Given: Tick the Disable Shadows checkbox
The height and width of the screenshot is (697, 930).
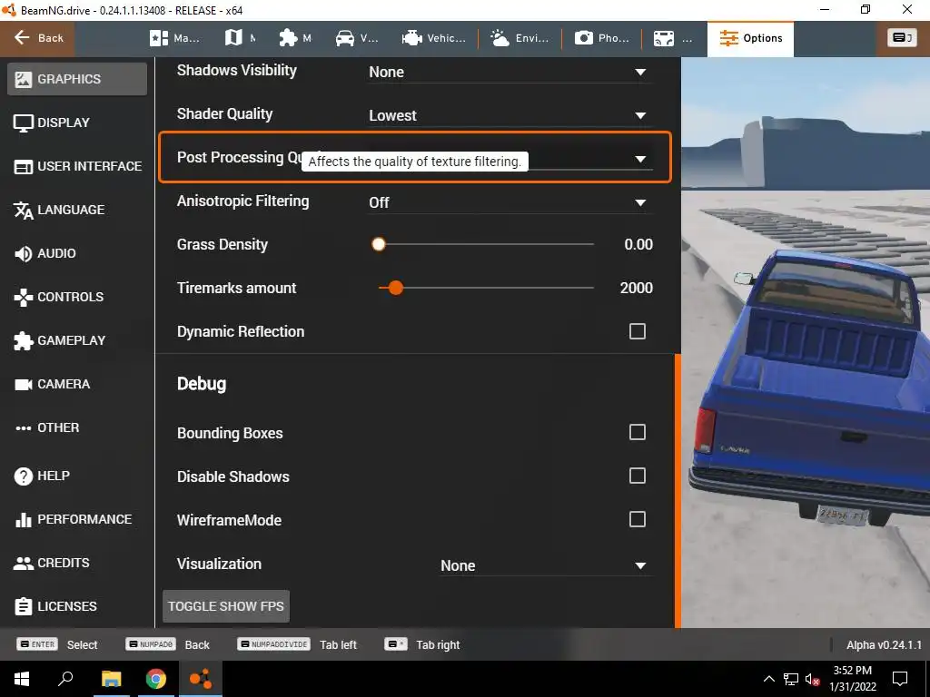Looking at the screenshot, I should 637,476.
